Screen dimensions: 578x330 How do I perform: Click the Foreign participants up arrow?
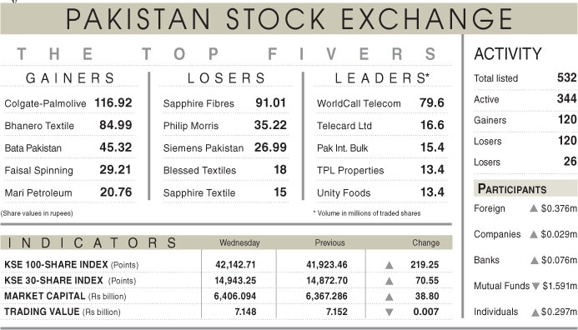[534, 208]
